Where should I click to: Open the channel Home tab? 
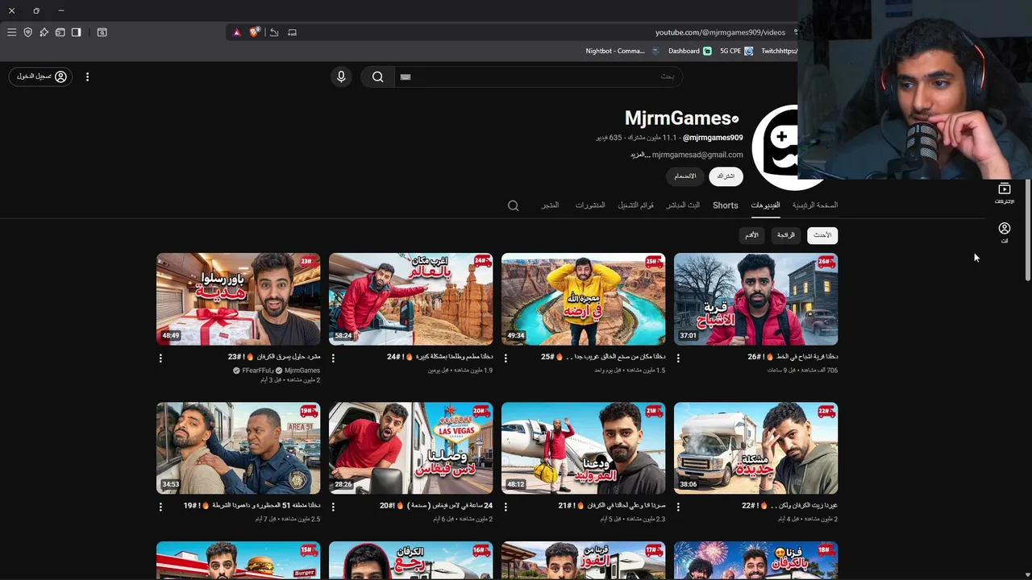[x=814, y=205]
